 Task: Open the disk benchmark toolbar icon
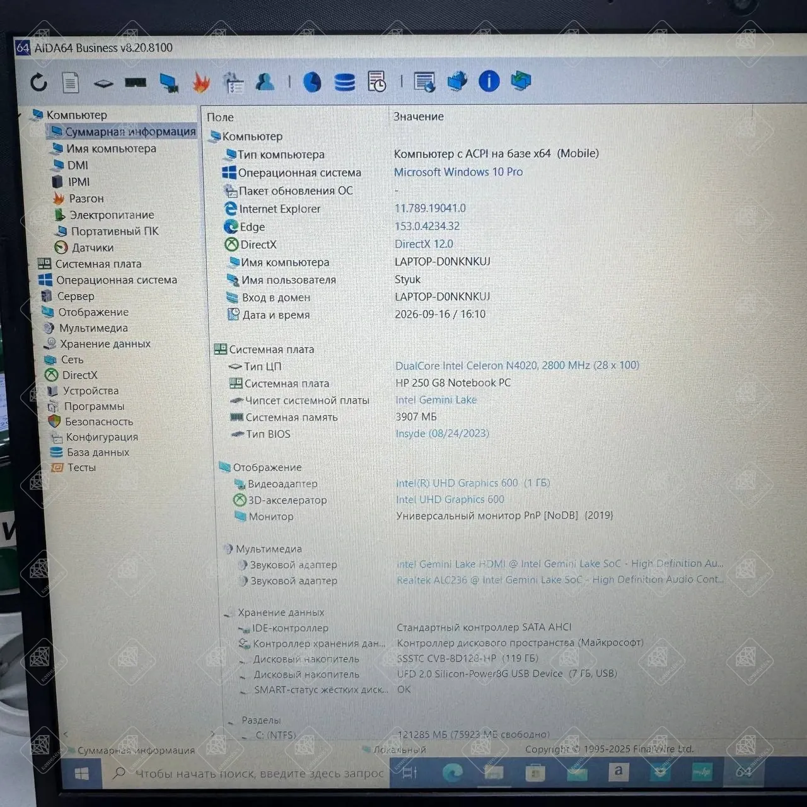click(x=345, y=83)
